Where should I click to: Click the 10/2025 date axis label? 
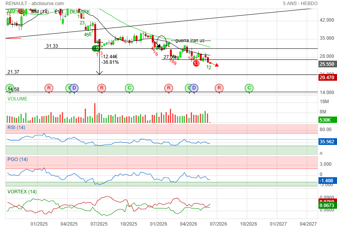(128, 224)
